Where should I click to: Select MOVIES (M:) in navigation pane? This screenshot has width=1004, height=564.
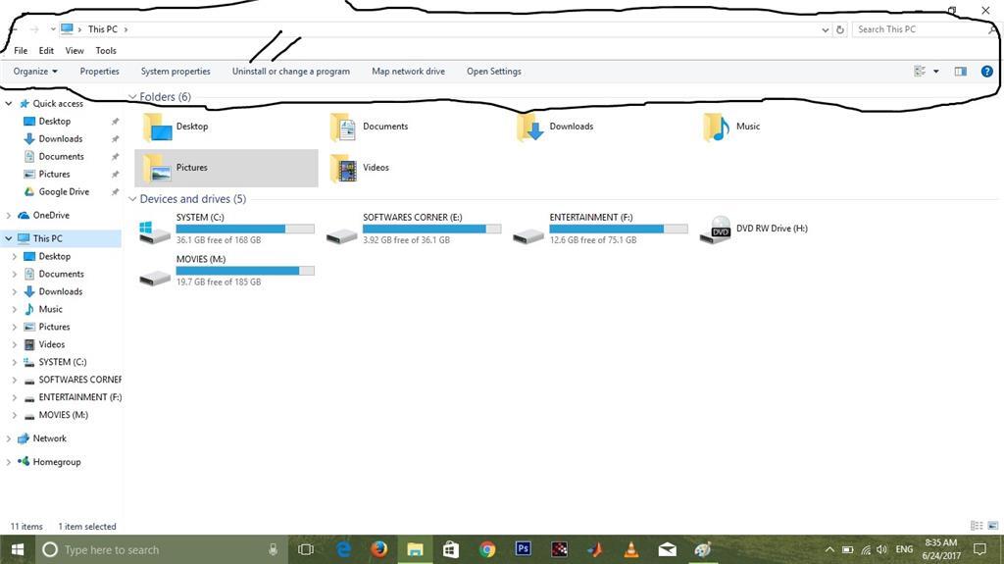(x=63, y=415)
